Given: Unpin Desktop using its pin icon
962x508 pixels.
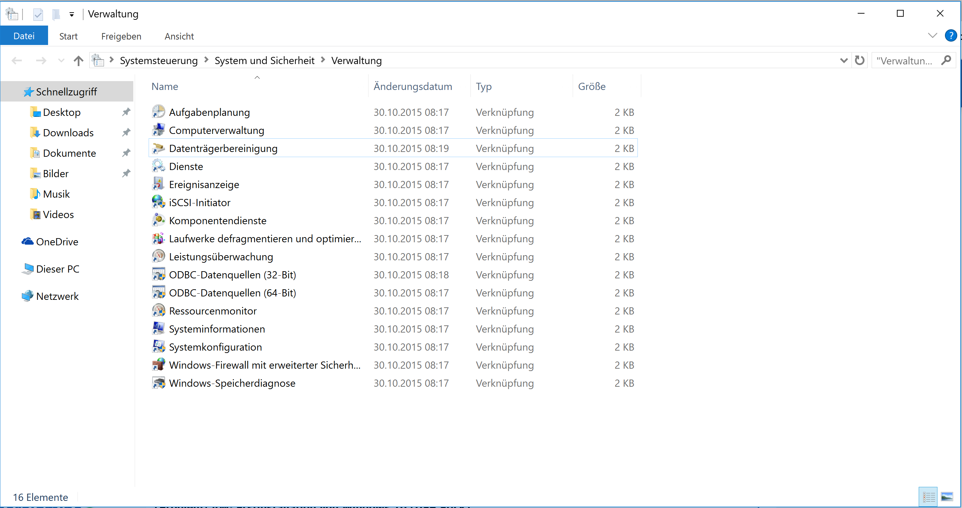Looking at the screenshot, I should point(126,112).
